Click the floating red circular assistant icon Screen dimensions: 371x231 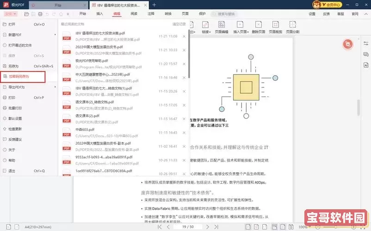tap(347, 44)
